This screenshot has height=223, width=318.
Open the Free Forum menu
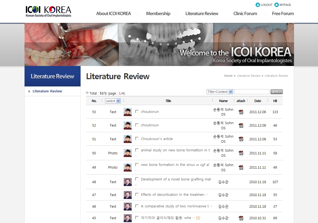pos(283,13)
